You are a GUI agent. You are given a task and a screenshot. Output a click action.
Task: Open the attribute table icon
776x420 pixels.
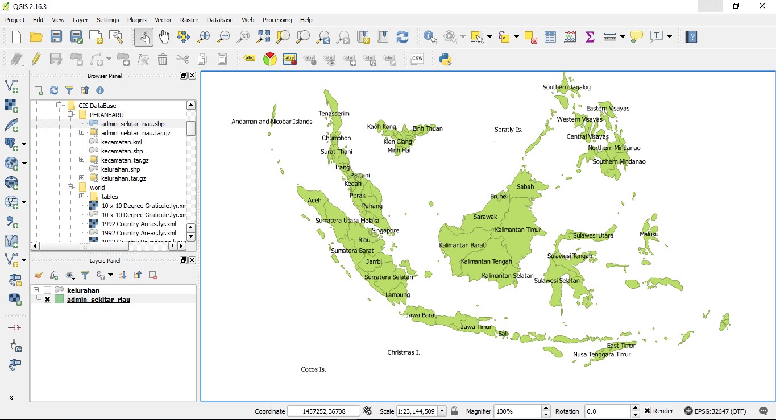tap(550, 36)
